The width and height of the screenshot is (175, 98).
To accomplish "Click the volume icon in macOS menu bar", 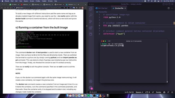I will click(152, 1).
